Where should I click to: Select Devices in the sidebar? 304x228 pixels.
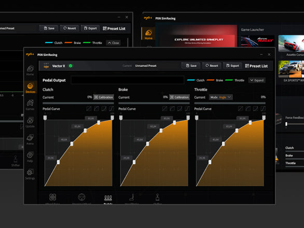[x=30, y=88]
